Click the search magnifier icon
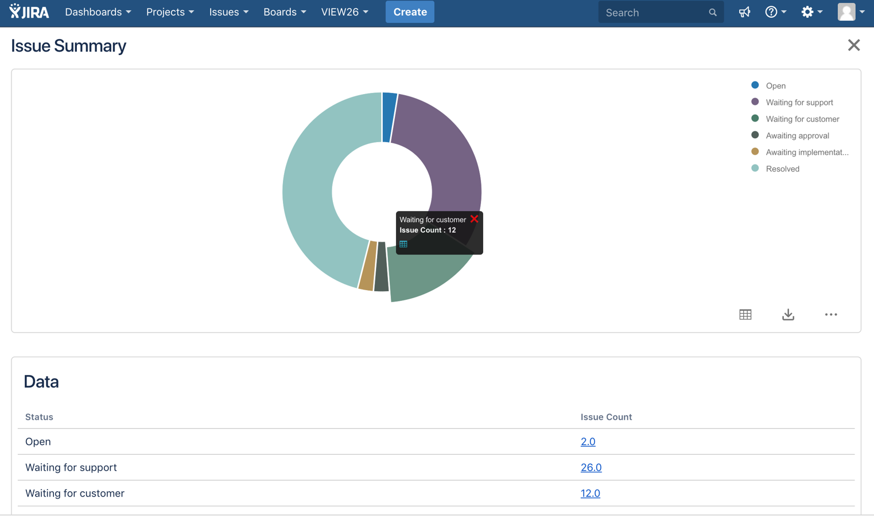 tap(712, 11)
